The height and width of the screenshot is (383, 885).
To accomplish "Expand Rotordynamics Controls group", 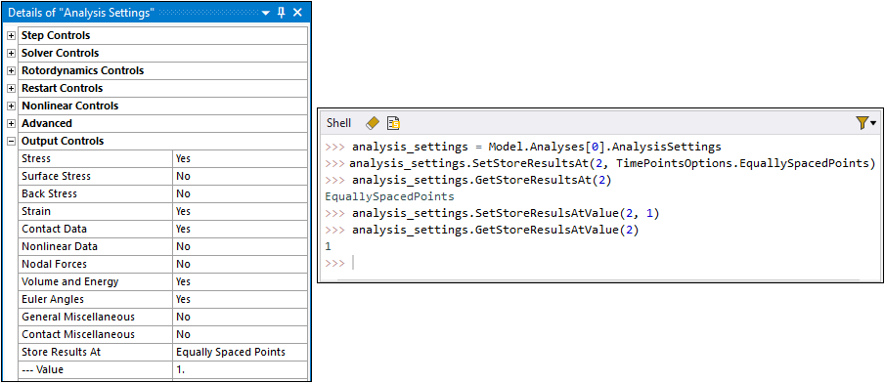I will (11, 70).
